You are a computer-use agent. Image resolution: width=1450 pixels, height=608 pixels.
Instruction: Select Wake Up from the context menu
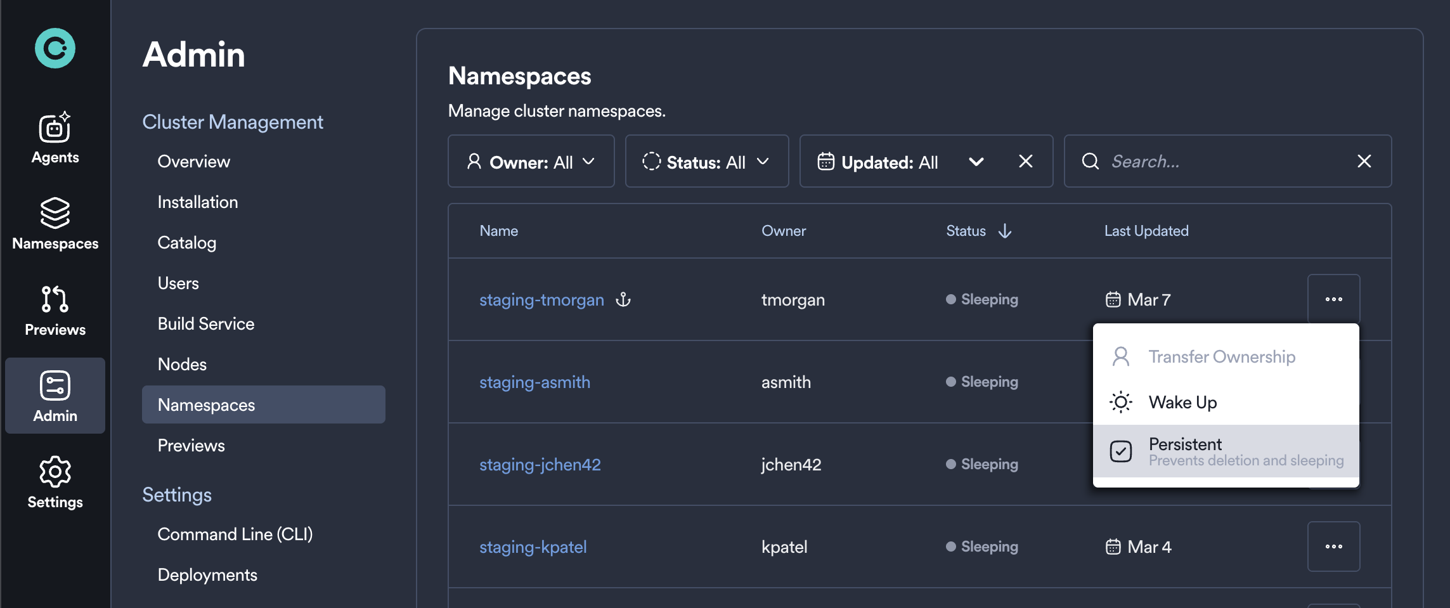(x=1182, y=402)
